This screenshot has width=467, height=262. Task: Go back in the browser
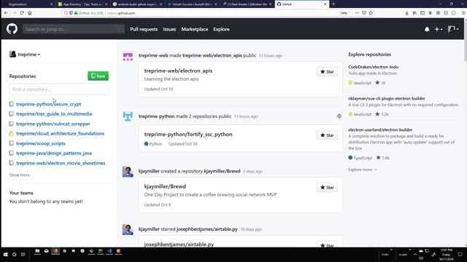tap(7, 13)
